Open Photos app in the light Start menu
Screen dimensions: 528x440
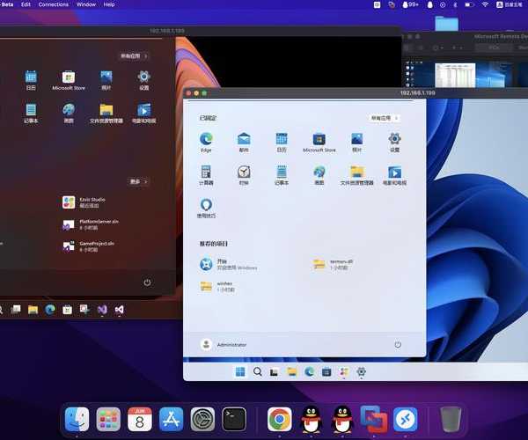coord(356,142)
